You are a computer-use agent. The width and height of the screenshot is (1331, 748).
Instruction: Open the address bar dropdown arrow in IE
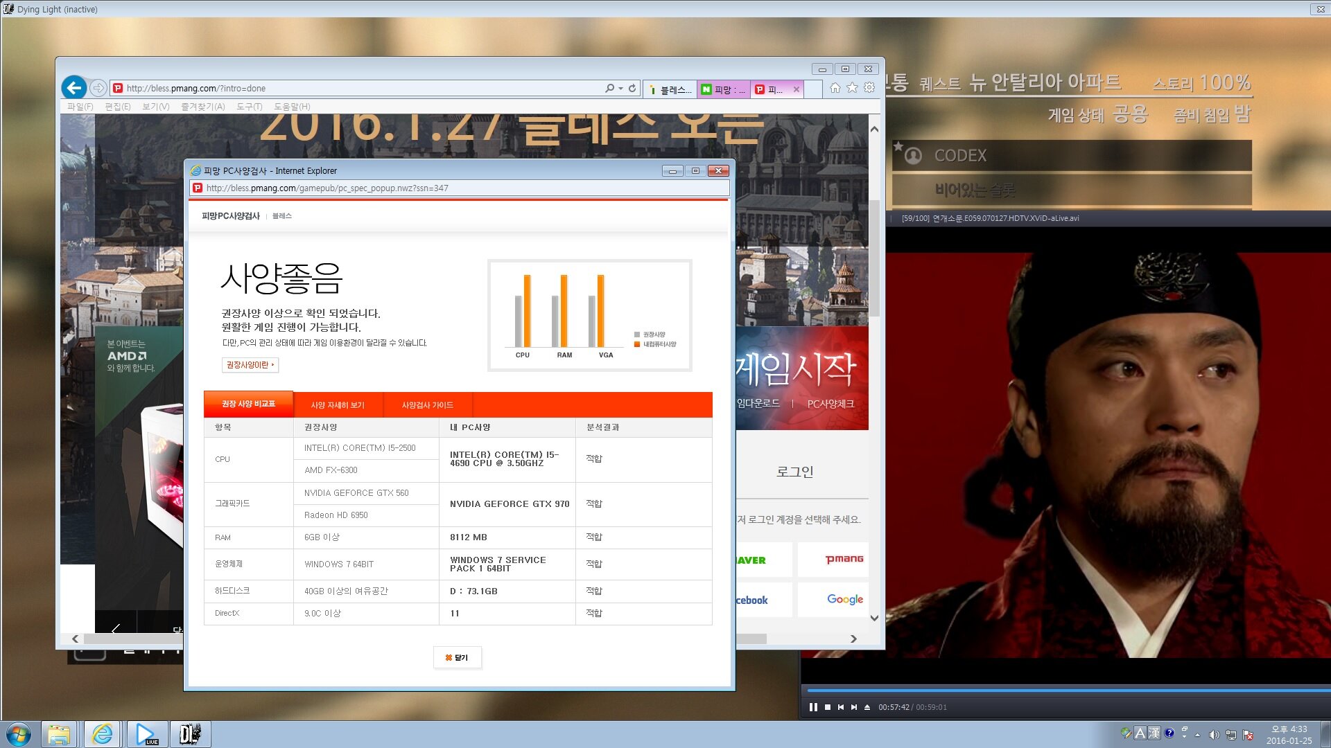pos(620,89)
